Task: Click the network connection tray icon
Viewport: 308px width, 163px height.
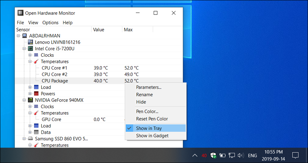Action: [232, 155]
